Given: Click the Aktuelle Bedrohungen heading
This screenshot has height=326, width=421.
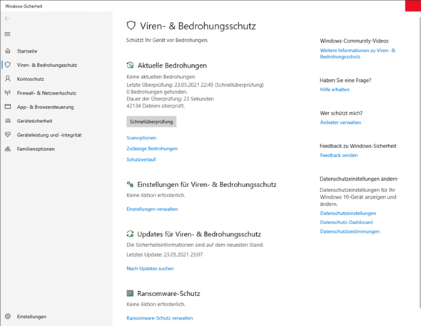Looking at the screenshot, I should (172, 65).
